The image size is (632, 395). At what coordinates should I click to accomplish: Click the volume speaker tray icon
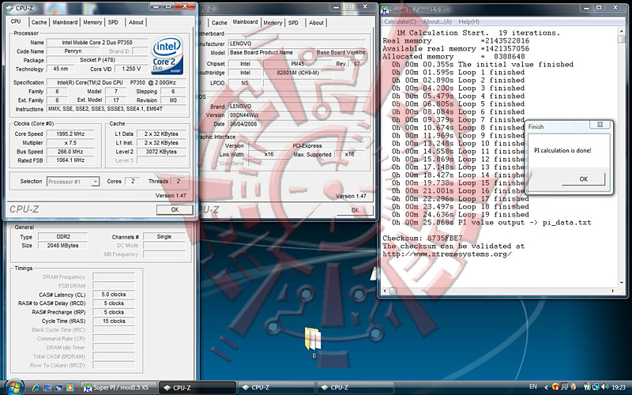(604, 387)
